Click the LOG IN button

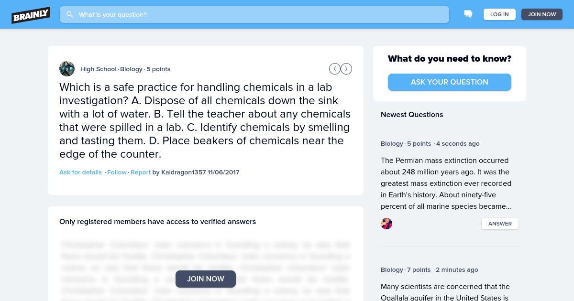pos(499,14)
